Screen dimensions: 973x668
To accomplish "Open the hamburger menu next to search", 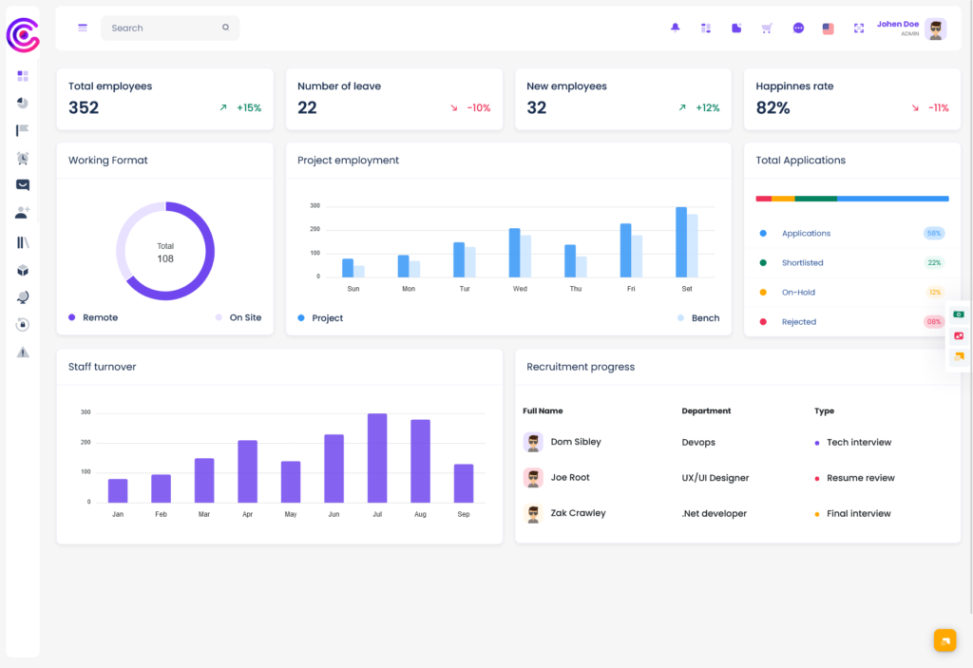I will (x=82, y=28).
